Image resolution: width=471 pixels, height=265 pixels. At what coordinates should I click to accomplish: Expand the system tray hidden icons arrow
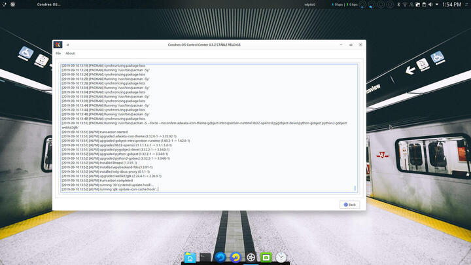pyautogui.click(x=437, y=5)
